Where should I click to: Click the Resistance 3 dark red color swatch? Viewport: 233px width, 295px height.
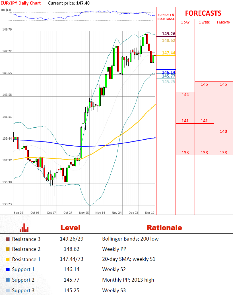tap(8, 239)
